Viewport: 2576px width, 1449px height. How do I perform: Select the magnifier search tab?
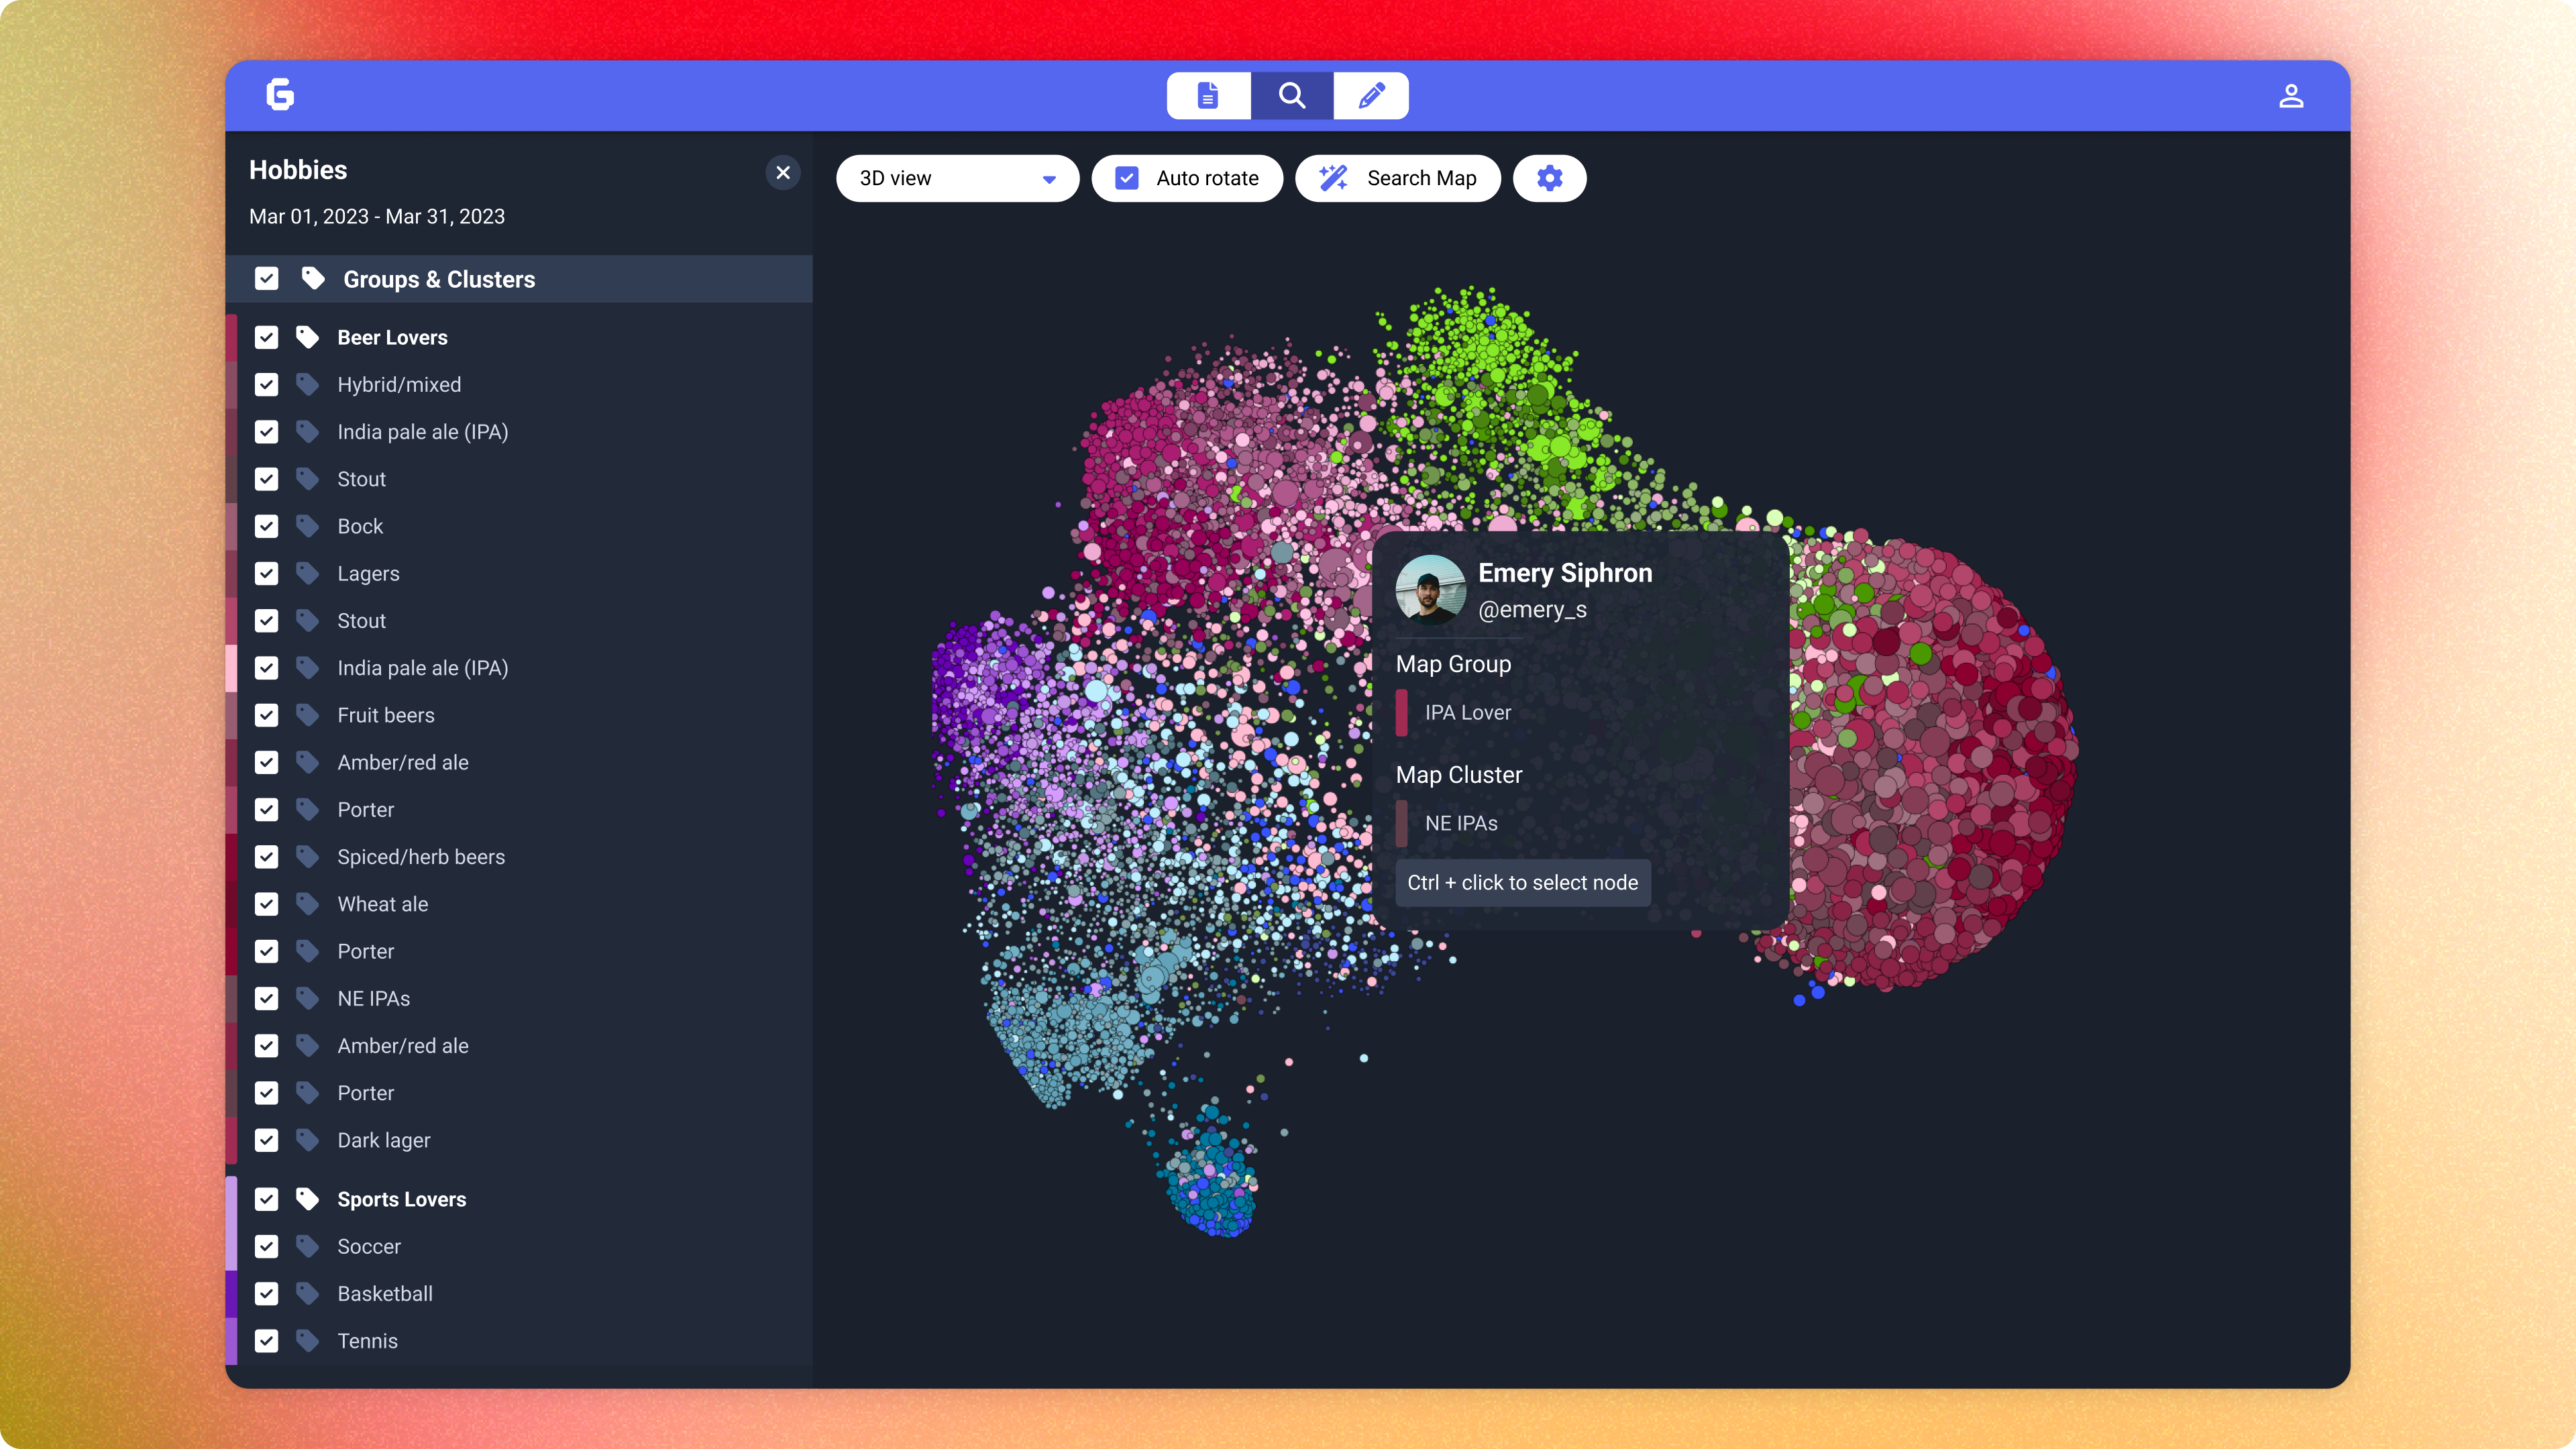1291,95
